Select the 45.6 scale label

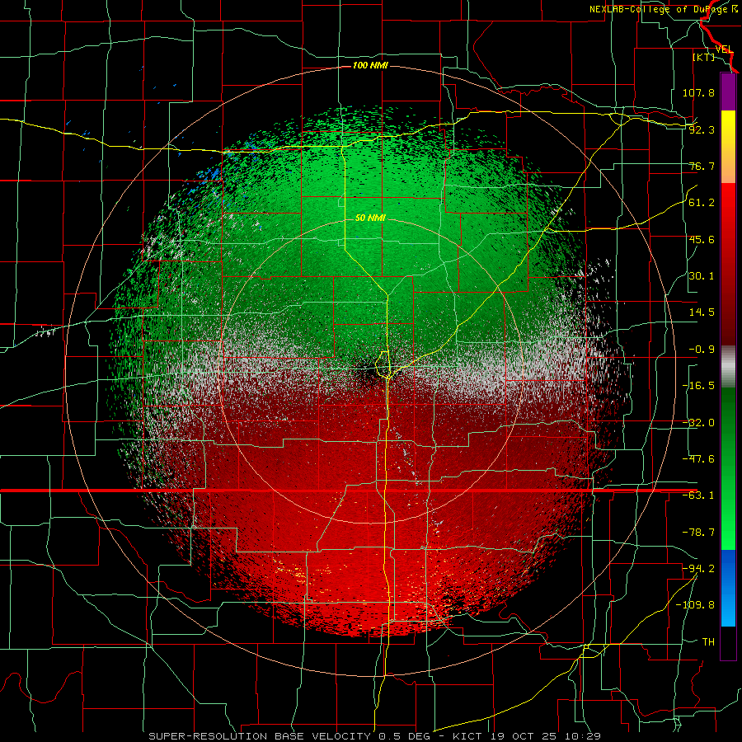tap(702, 239)
